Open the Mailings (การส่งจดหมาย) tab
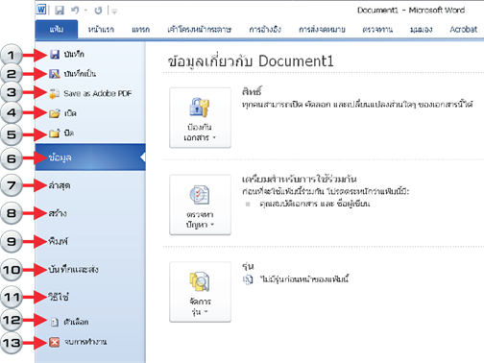The image size is (484, 363). [322, 30]
